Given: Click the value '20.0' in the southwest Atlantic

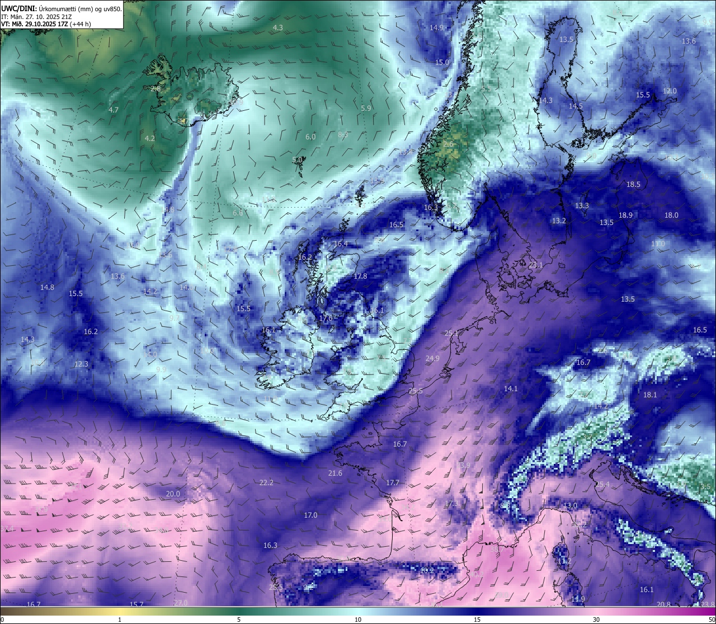Looking at the screenshot, I should pyautogui.click(x=173, y=494).
